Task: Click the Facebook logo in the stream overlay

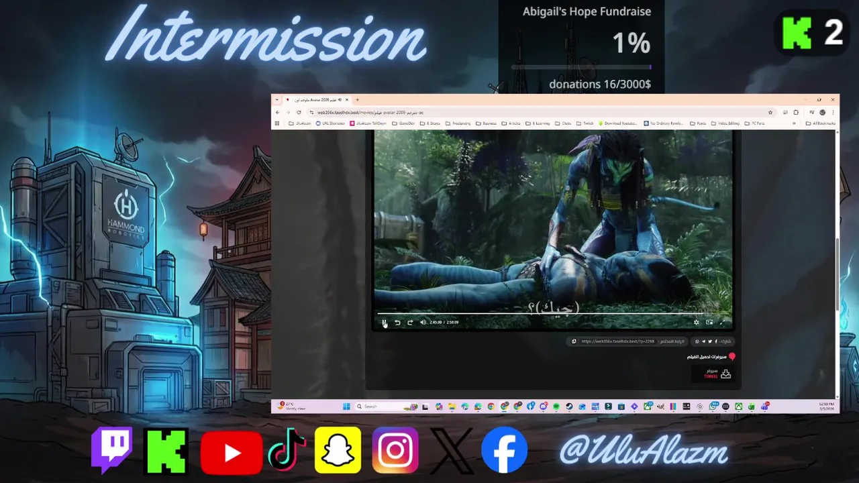Action: [x=505, y=449]
